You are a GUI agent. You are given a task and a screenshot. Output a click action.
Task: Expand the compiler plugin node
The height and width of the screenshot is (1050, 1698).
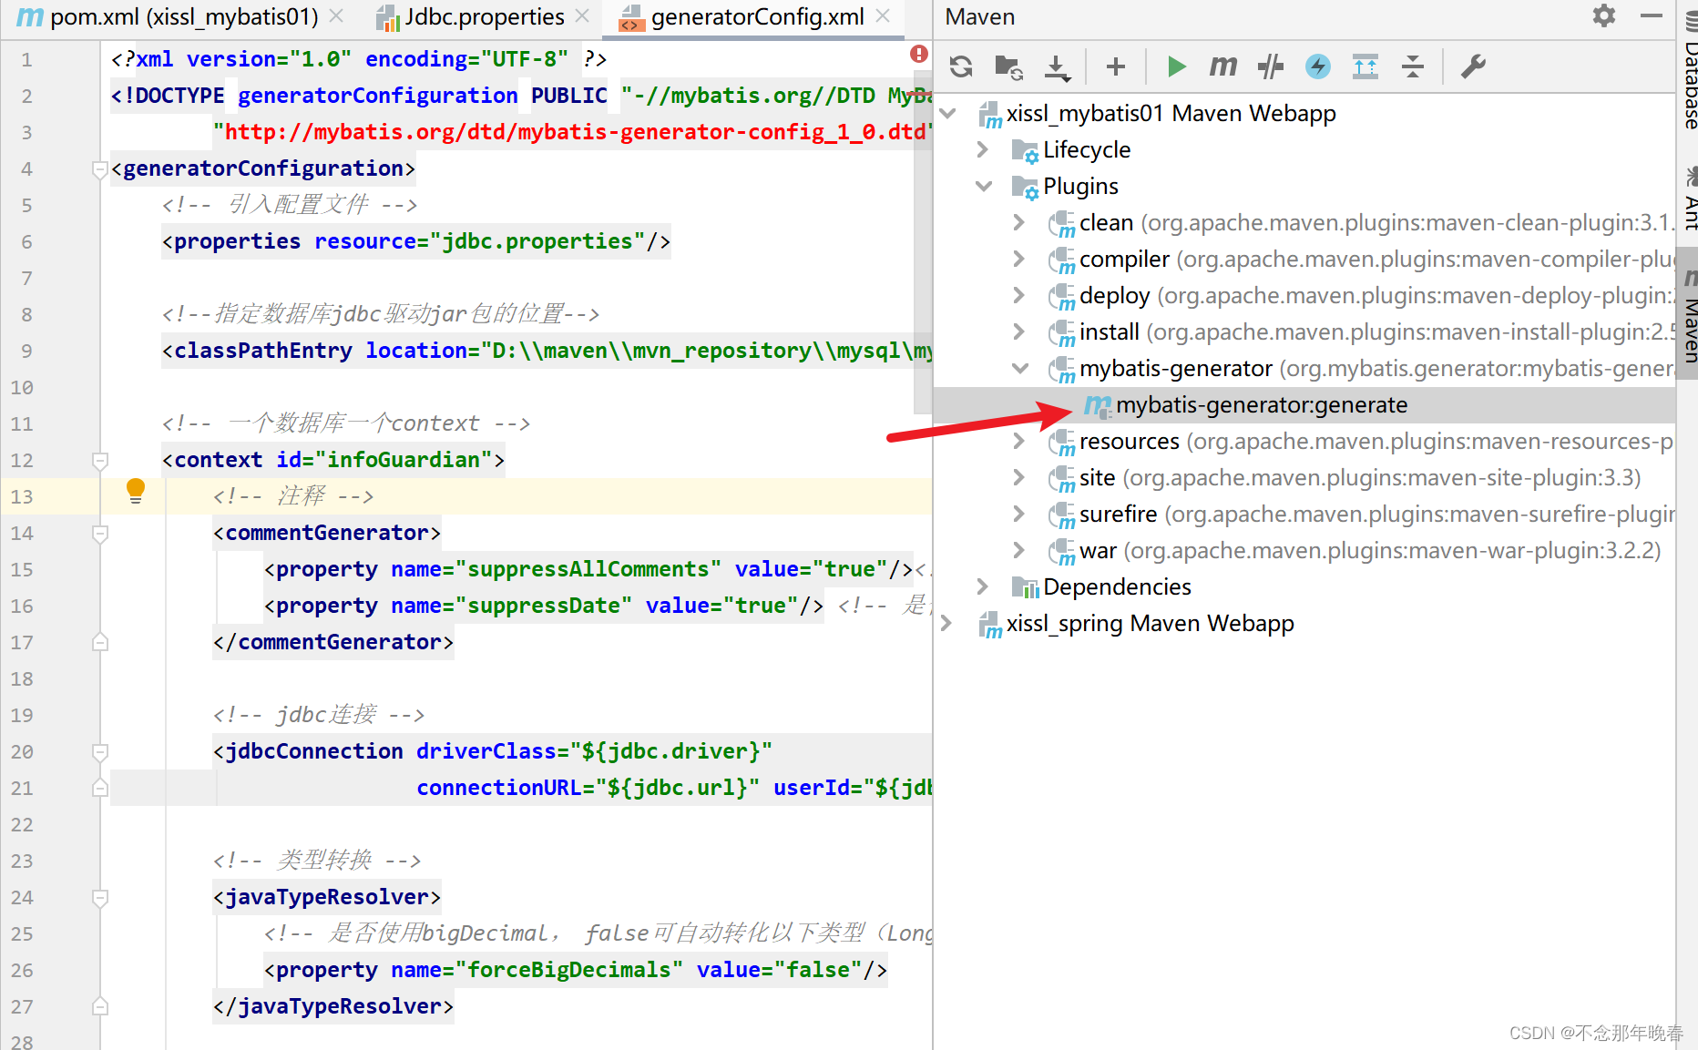coord(1019,259)
